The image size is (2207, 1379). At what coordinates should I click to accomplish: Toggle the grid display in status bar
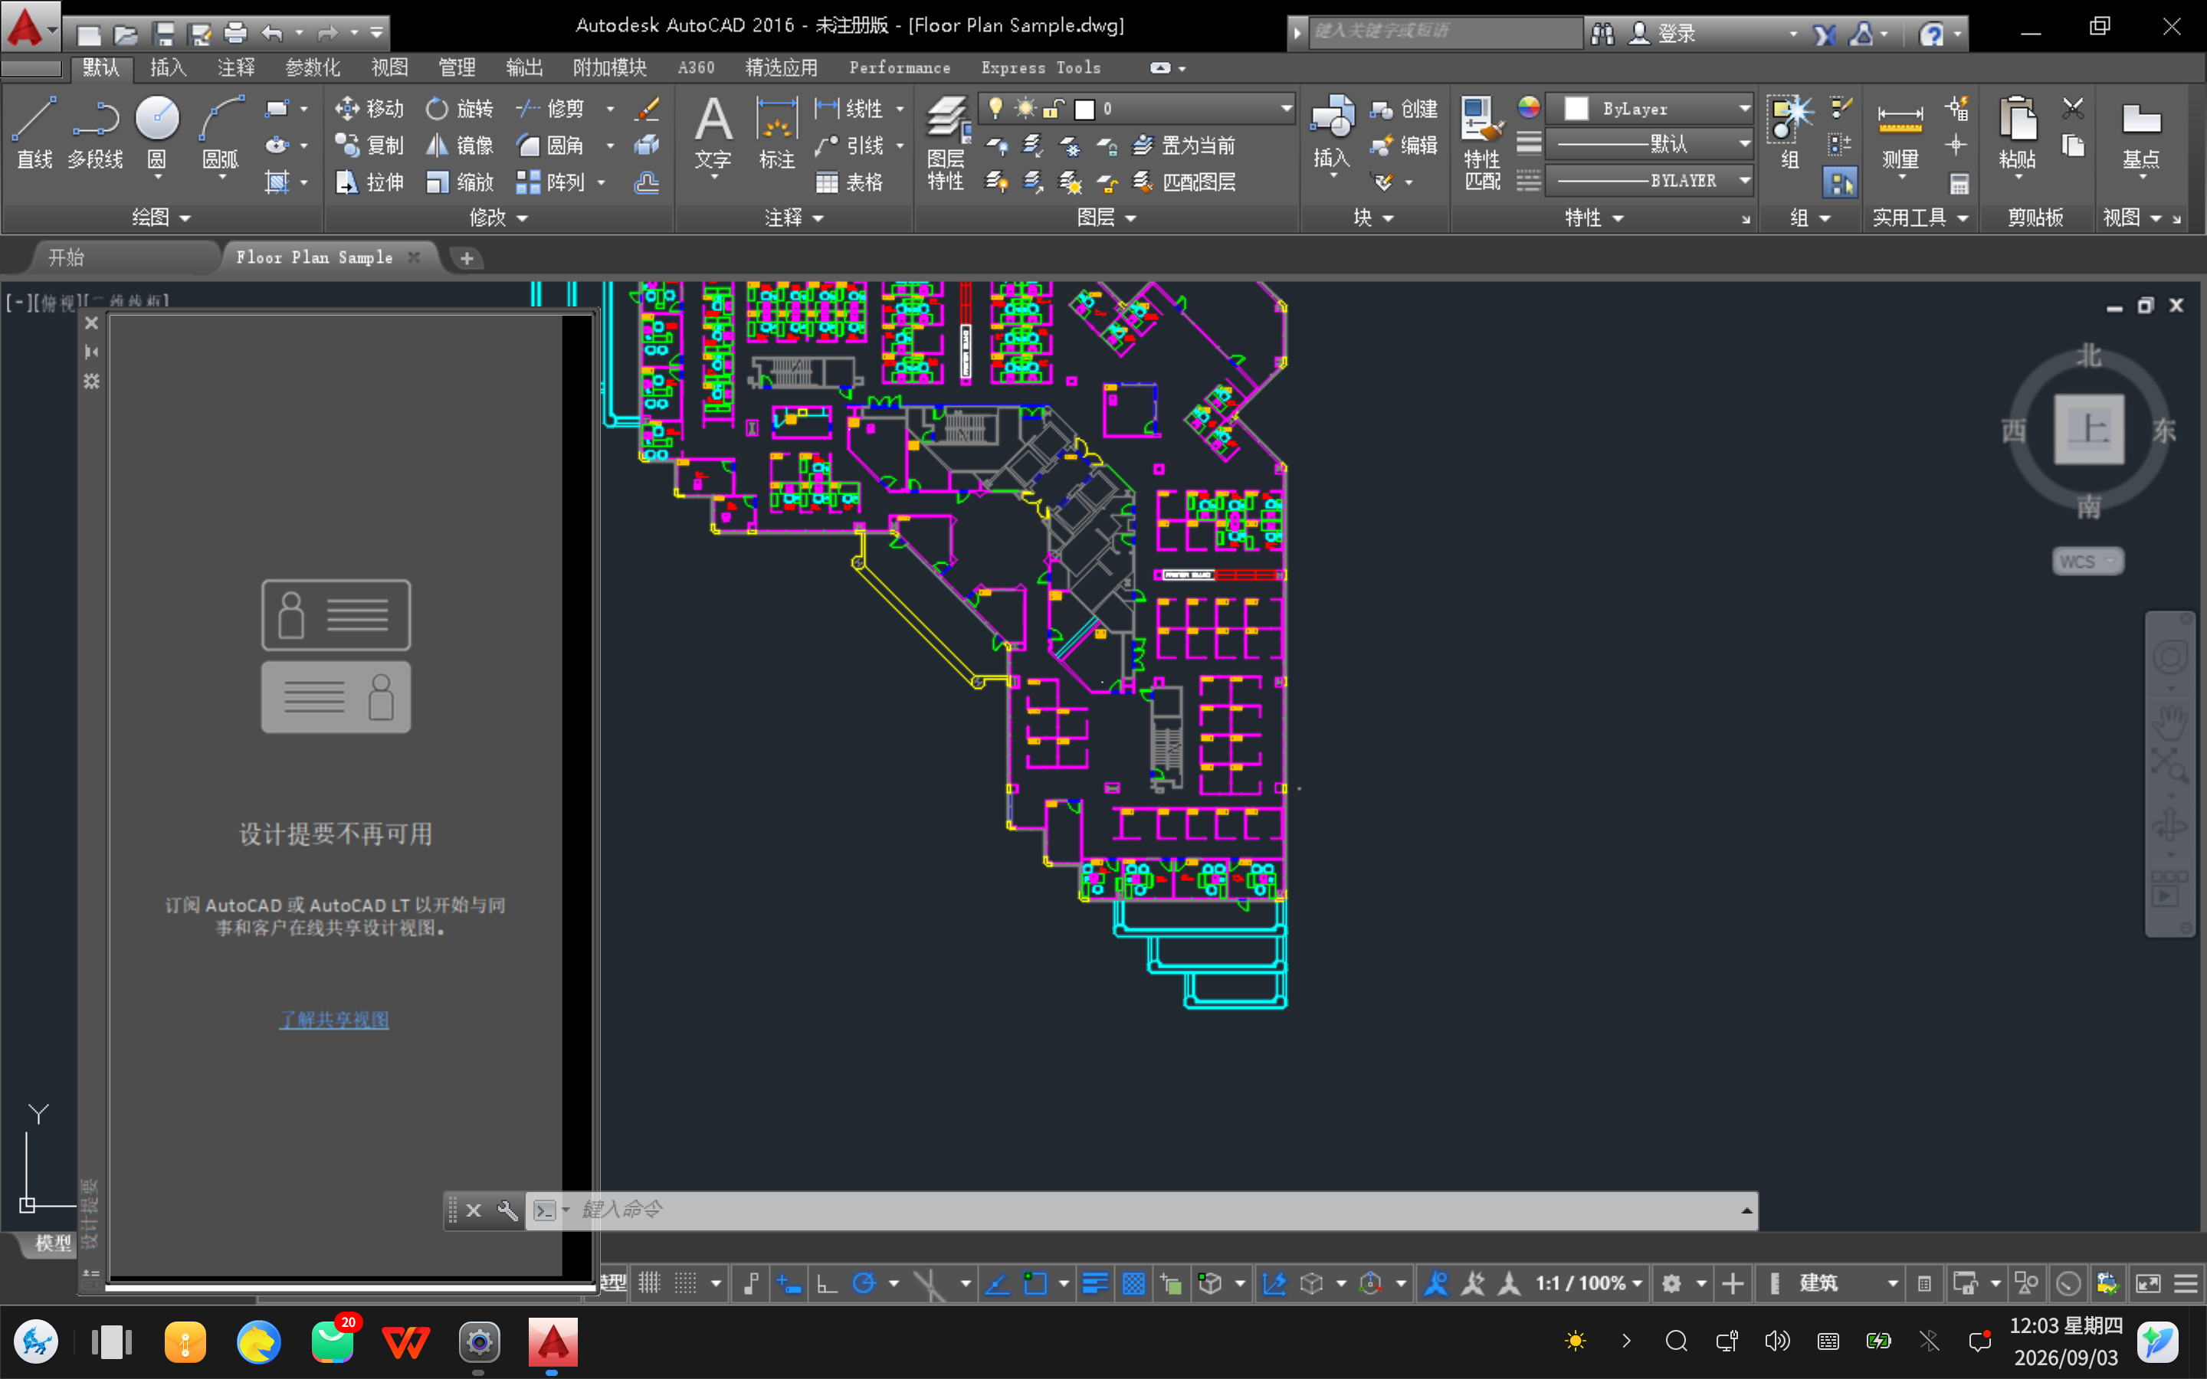click(x=649, y=1283)
